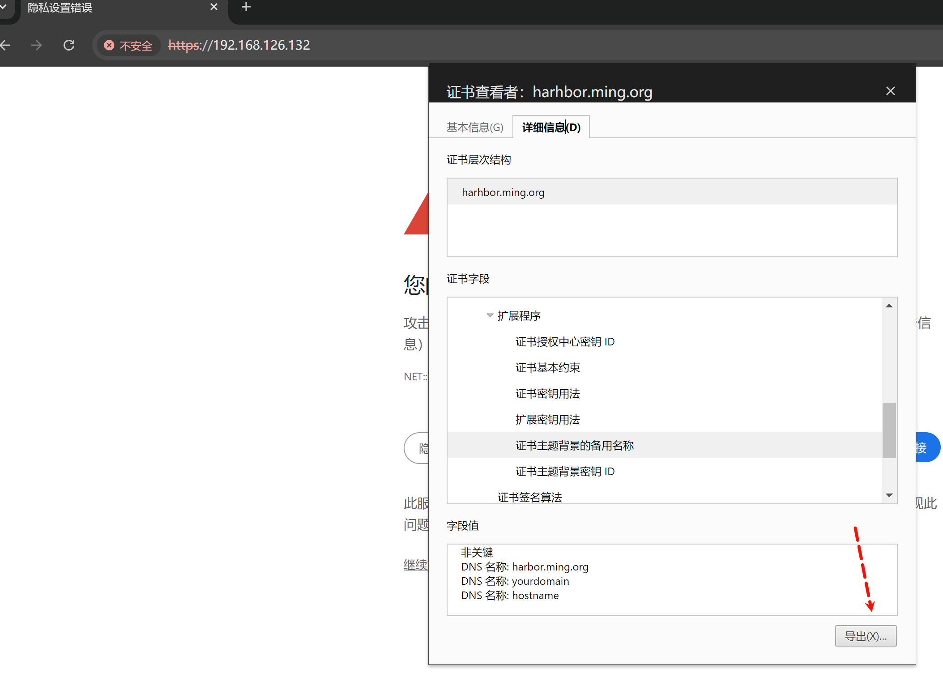Select 证书密钥用法 field

547,394
